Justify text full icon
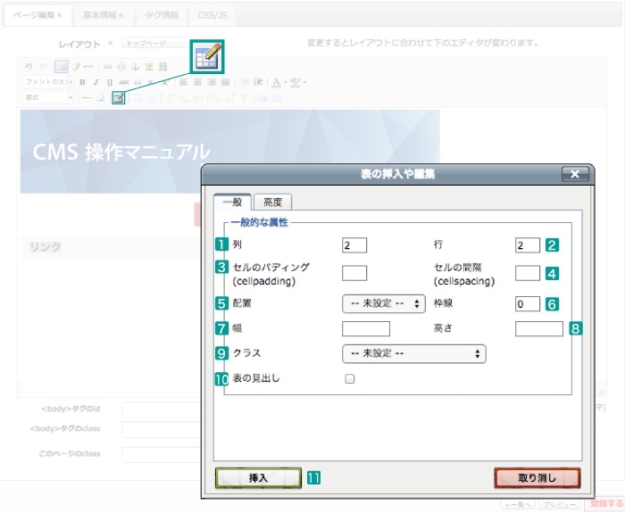 [225, 82]
